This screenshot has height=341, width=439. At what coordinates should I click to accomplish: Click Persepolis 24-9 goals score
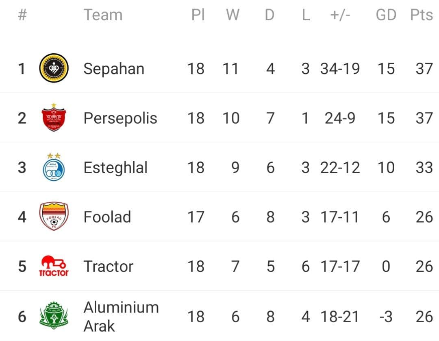[x=340, y=118]
